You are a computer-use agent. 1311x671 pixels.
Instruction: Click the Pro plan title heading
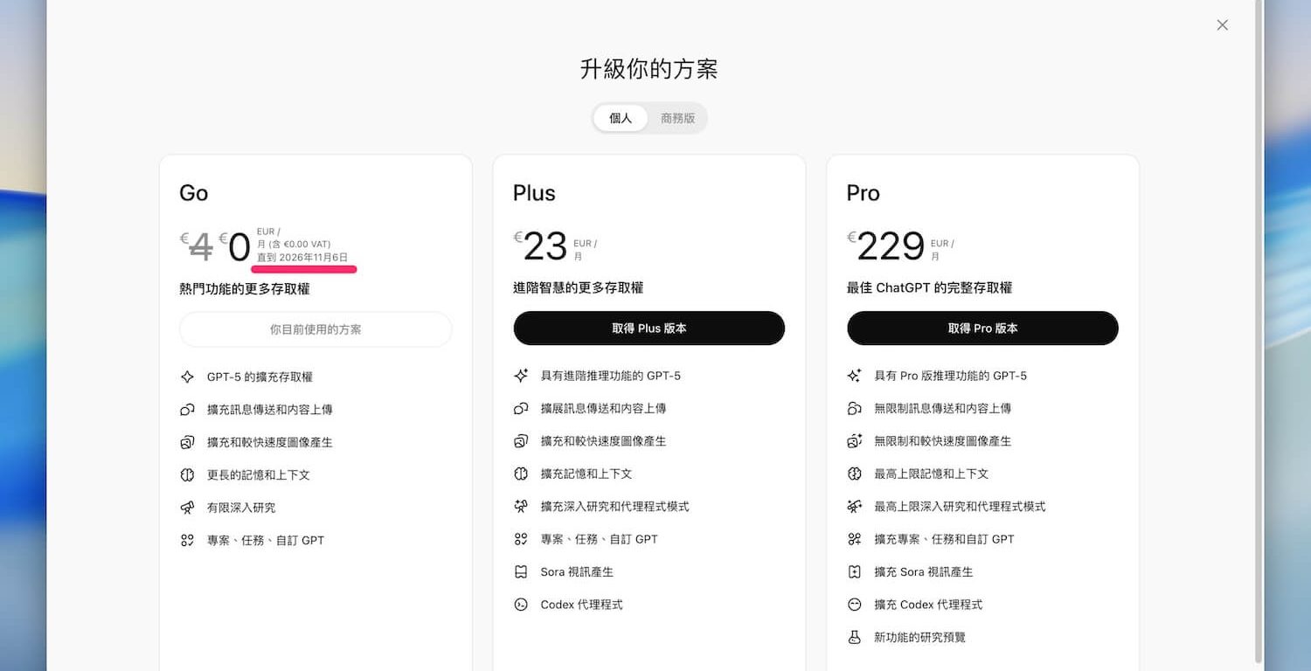(x=863, y=193)
